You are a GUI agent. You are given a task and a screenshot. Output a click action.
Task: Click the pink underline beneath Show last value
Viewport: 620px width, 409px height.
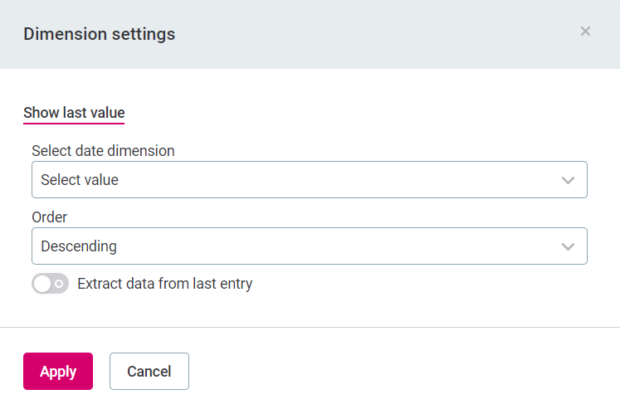point(74,123)
